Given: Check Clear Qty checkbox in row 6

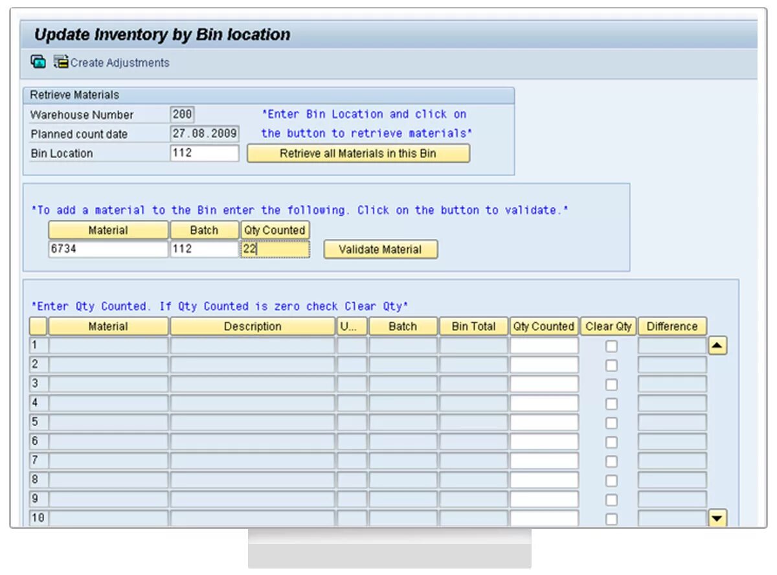Looking at the screenshot, I should click(x=611, y=442).
